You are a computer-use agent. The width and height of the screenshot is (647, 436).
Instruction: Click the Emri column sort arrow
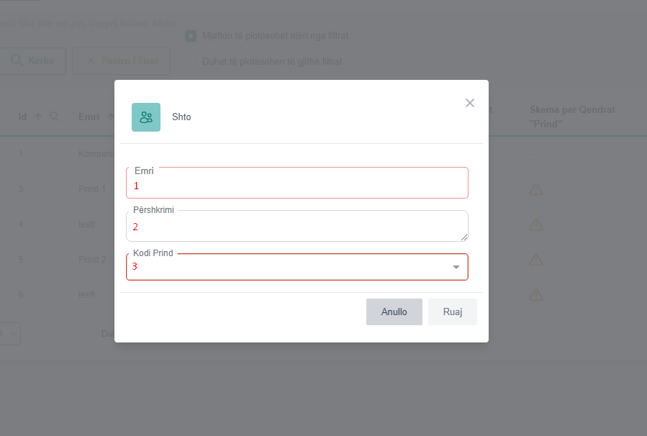coord(111,117)
